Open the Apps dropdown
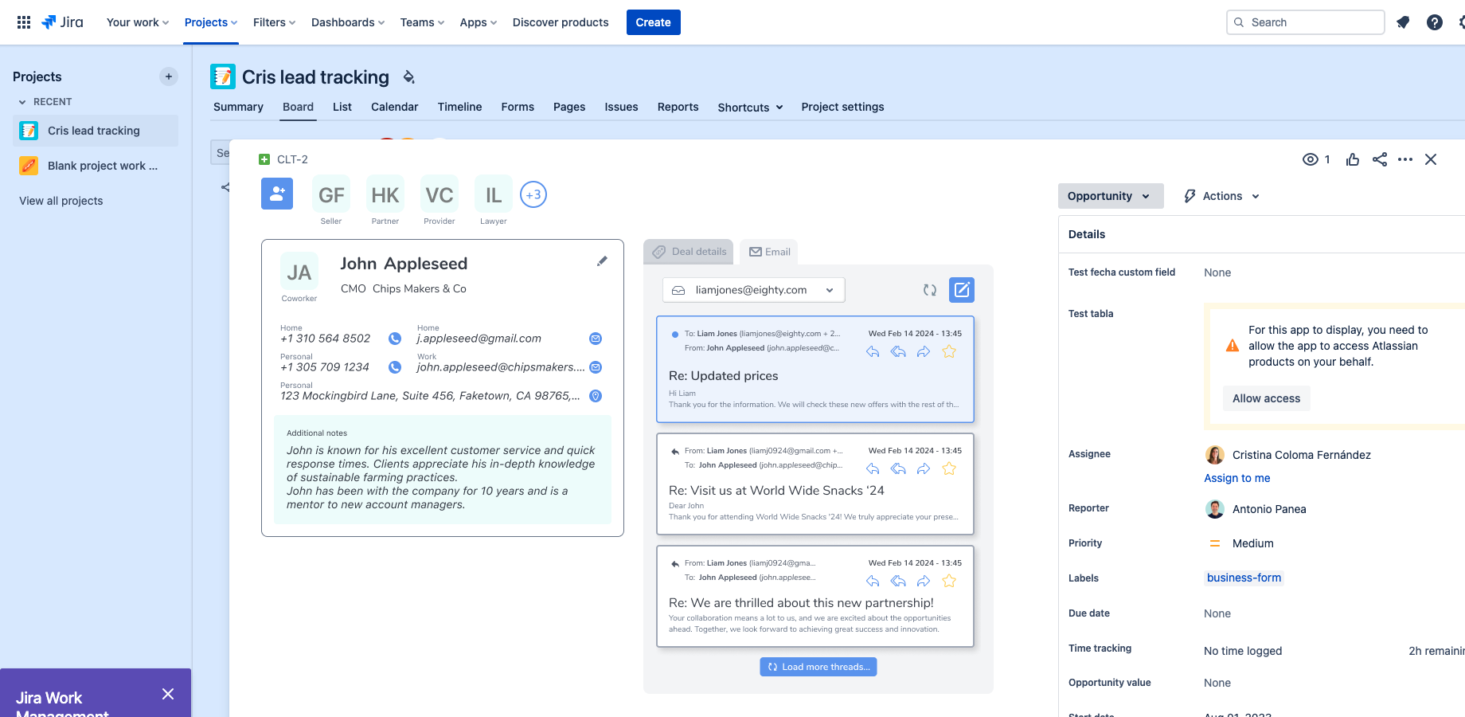The width and height of the screenshot is (1465, 717). [x=479, y=22]
